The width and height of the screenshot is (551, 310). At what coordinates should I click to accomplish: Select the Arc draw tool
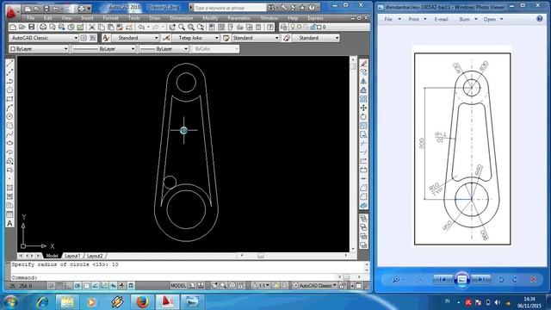tap(9, 108)
